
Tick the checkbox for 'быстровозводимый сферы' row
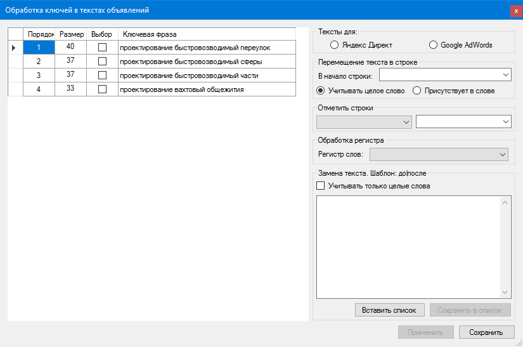pyautogui.click(x=102, y=62)
